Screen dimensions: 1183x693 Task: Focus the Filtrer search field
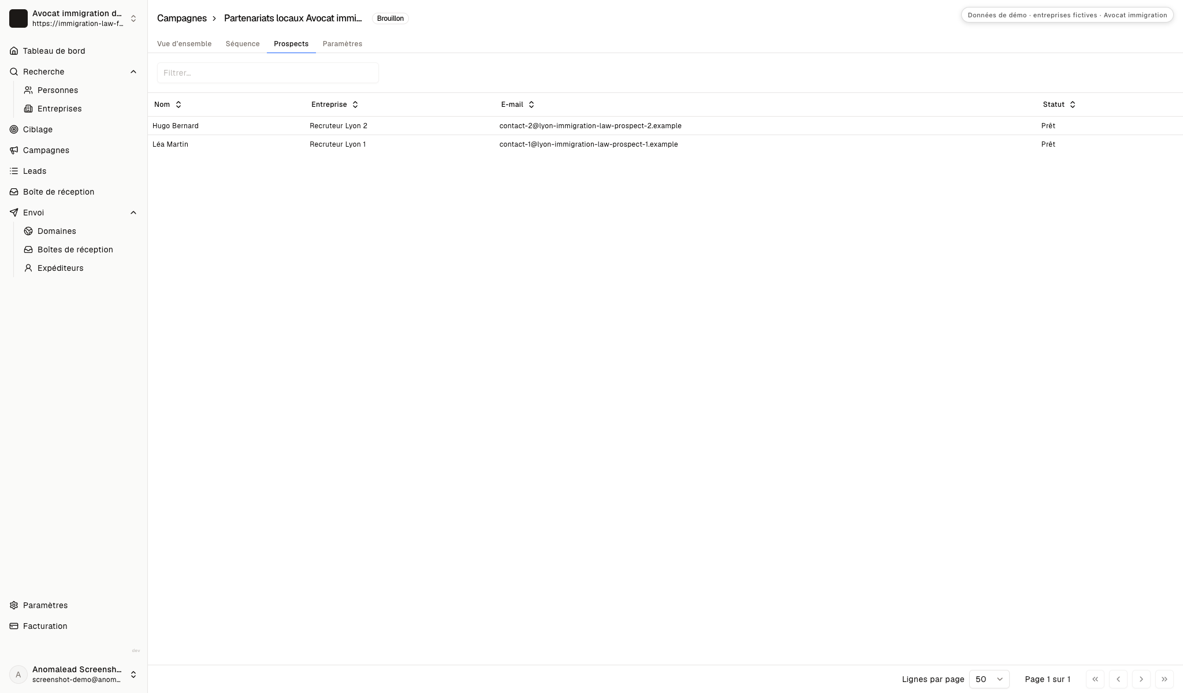click(x=268, y=73)
